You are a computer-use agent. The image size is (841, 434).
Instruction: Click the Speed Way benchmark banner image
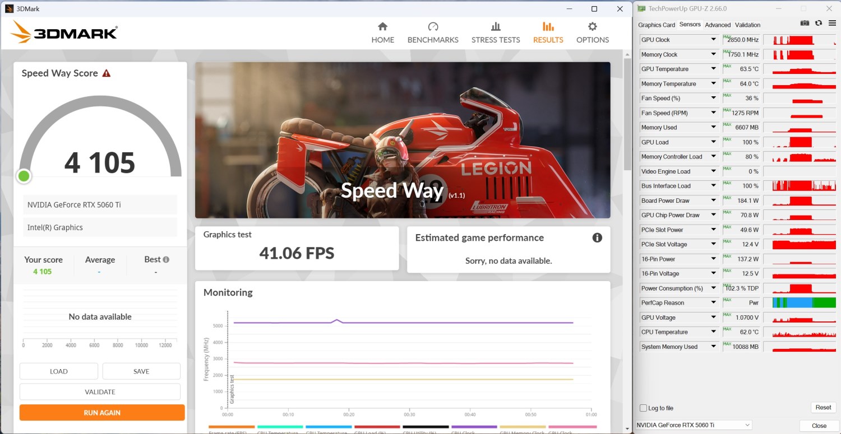pos(403,140)
